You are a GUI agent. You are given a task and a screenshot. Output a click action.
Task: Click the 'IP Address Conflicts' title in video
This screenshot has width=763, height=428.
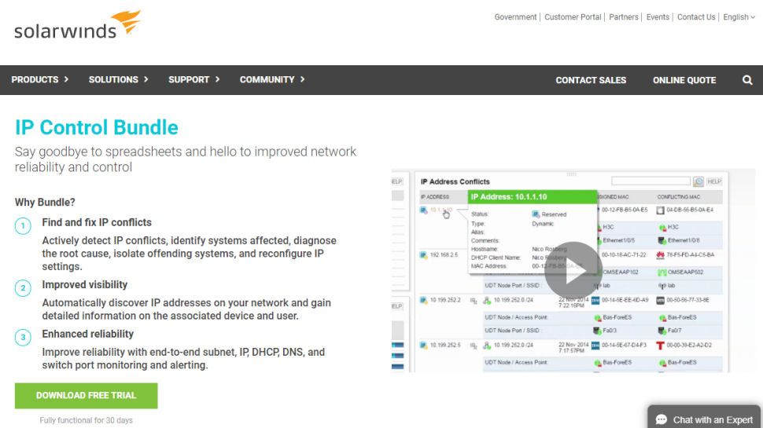point(455,181)
